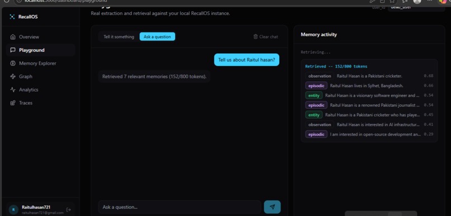Go to the Analytics menu item

pos(40,89)
